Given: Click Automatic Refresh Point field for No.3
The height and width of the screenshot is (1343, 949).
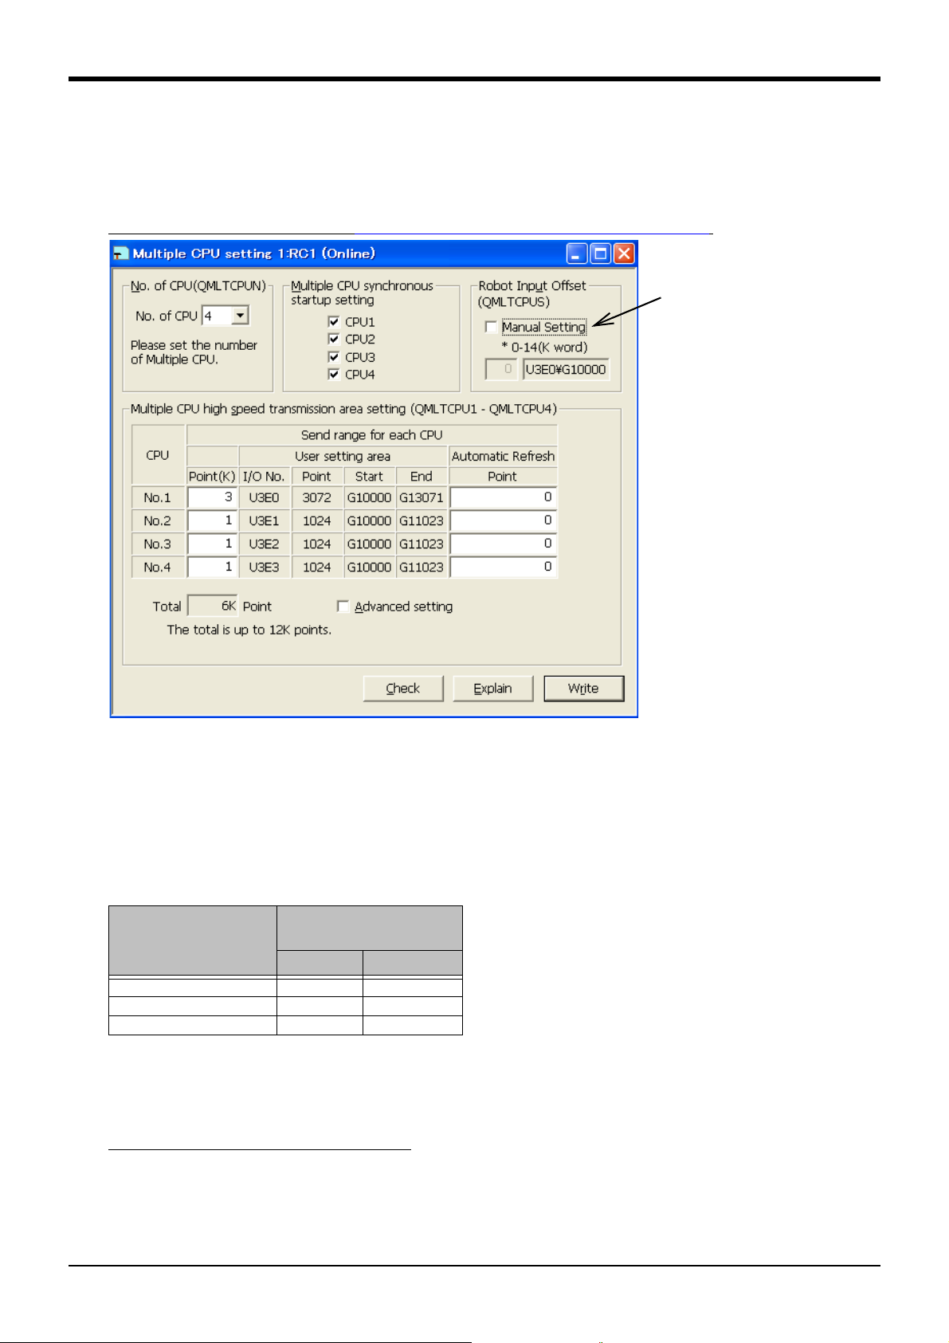Looking at the screenshot, I should pos(503,544).
